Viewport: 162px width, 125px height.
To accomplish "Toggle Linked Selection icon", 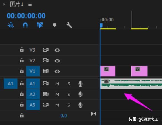I will [x=40, y=25].
